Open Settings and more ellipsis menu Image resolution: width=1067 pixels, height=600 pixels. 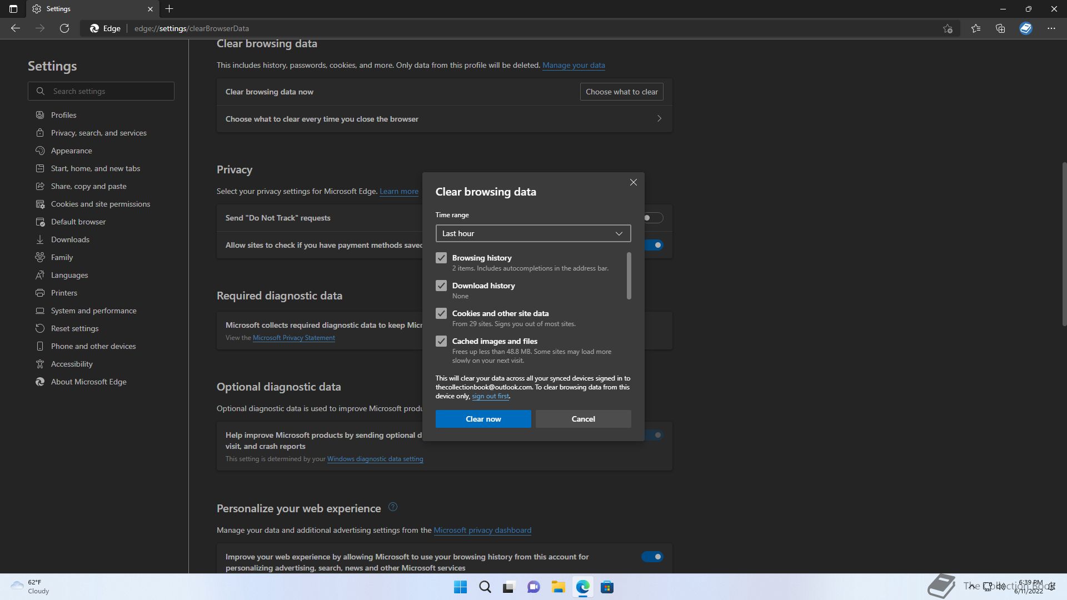pyautogui.click(x=1051, y=28)
